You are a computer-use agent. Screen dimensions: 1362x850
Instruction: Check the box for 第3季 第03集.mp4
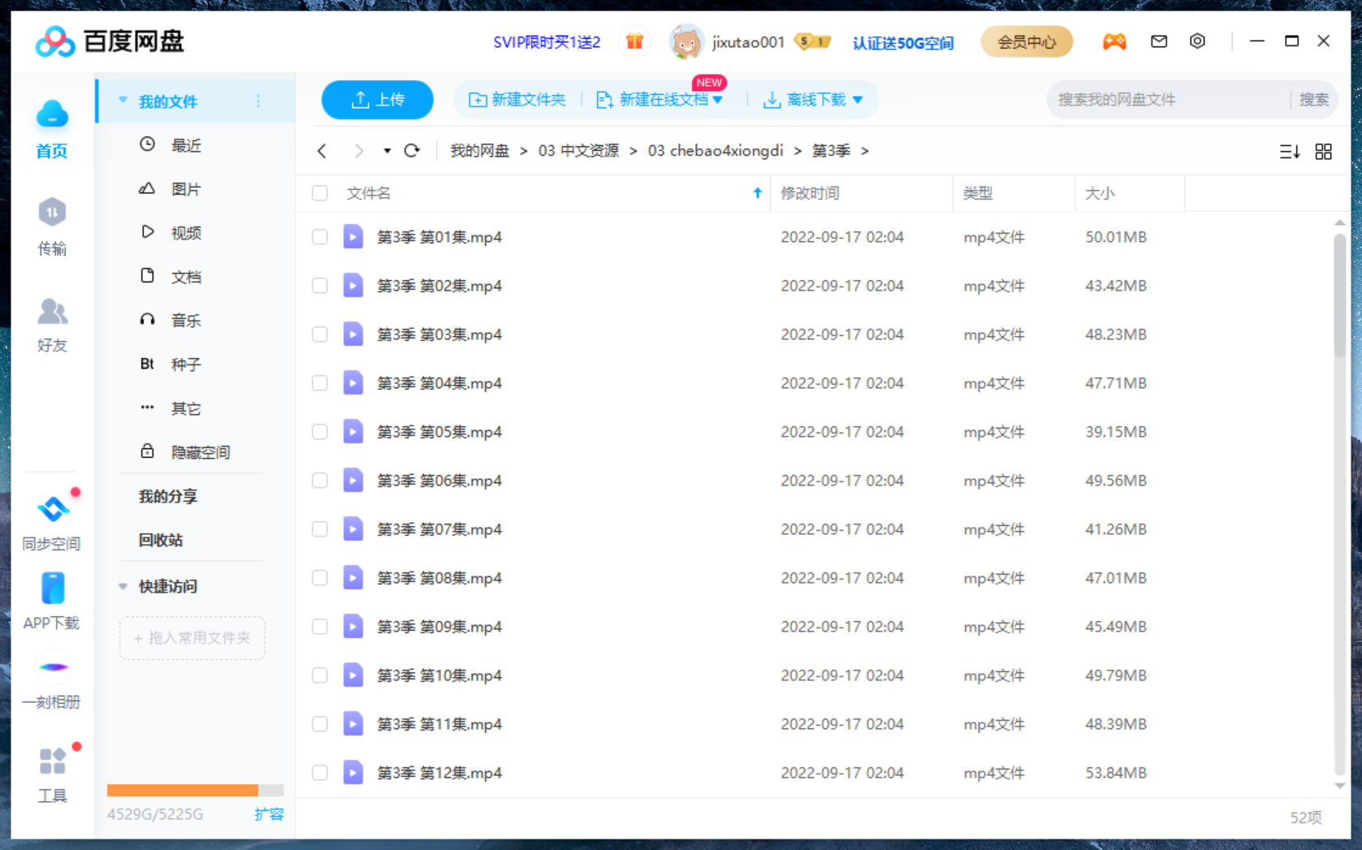point(320,334)
